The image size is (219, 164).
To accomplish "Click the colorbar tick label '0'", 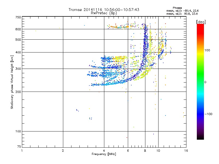I will (205, 82).
